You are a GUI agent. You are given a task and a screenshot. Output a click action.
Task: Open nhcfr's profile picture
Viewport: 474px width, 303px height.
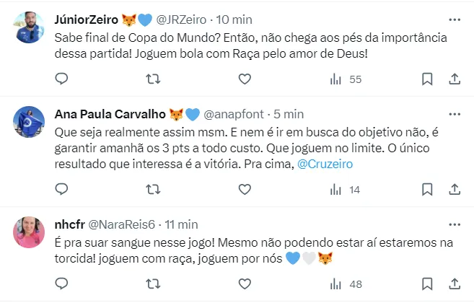[x=29, y=232]
